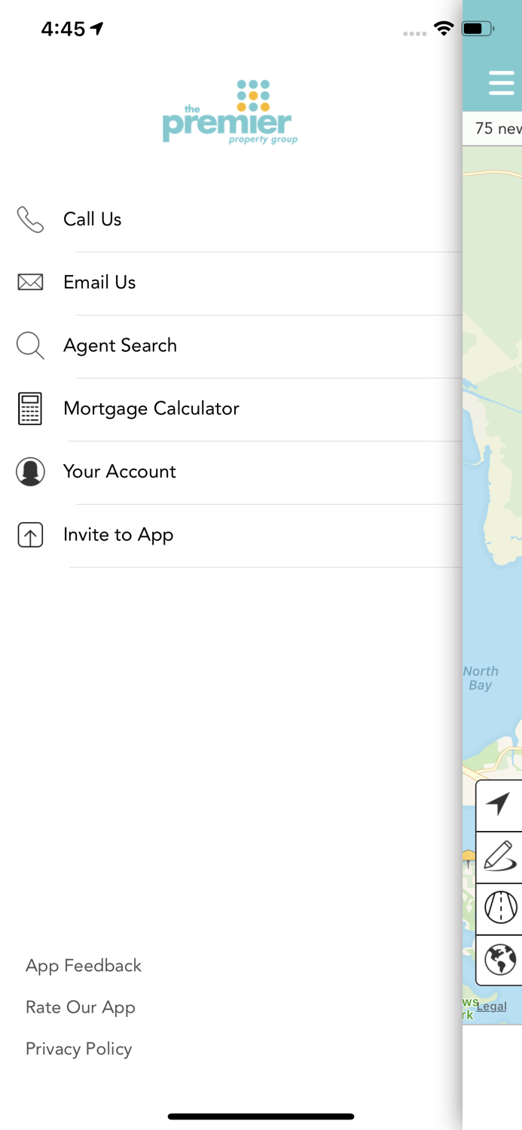Switch to satellite view with the globe icon
Image resolution: width=522 pixels, height=1130 pixels.
[499, 960]
